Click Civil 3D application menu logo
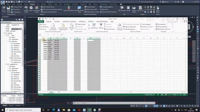Image resolution: width=200 pixels, height=112 pixels. [x=3, y=2]
